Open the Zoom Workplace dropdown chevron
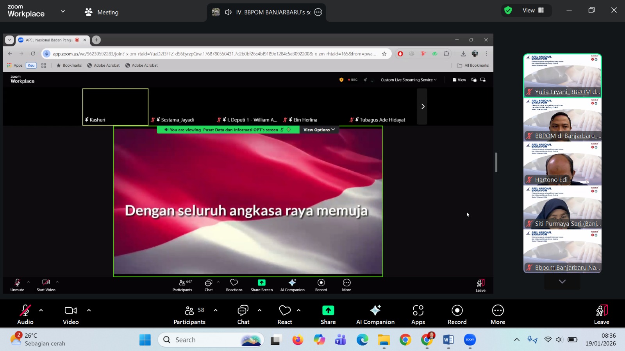The height and width of the screenshot is (351, 625). (63, 11)
